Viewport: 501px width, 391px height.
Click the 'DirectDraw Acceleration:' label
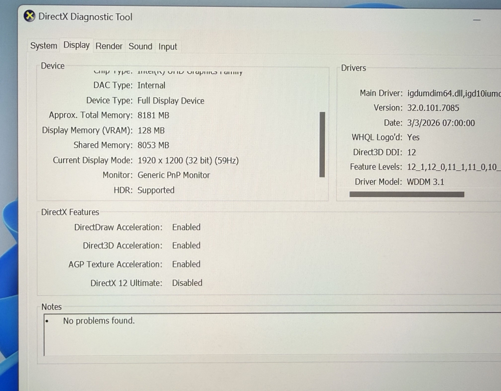118,227
